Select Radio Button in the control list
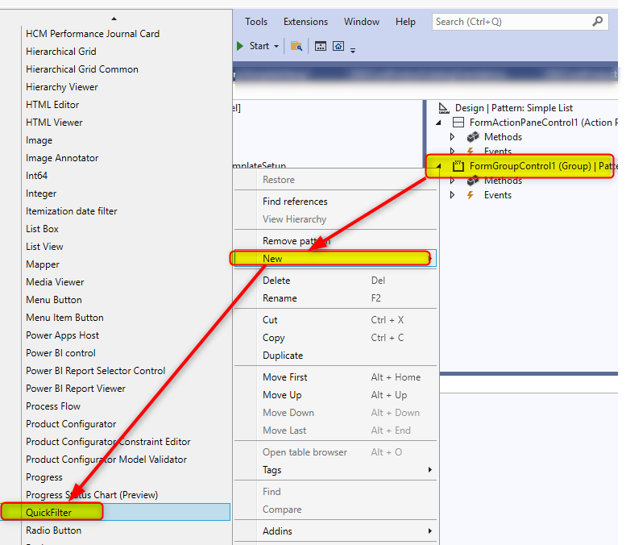This screenshot has height=545, width=626. (x=53, y=530)
